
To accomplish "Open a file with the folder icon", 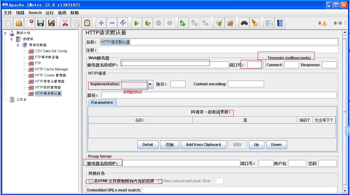I will (x=19, y=23).
